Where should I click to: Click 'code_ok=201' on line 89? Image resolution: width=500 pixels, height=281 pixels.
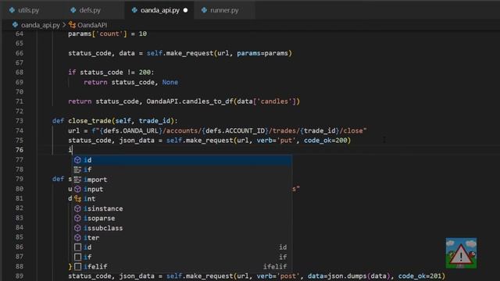420,276
